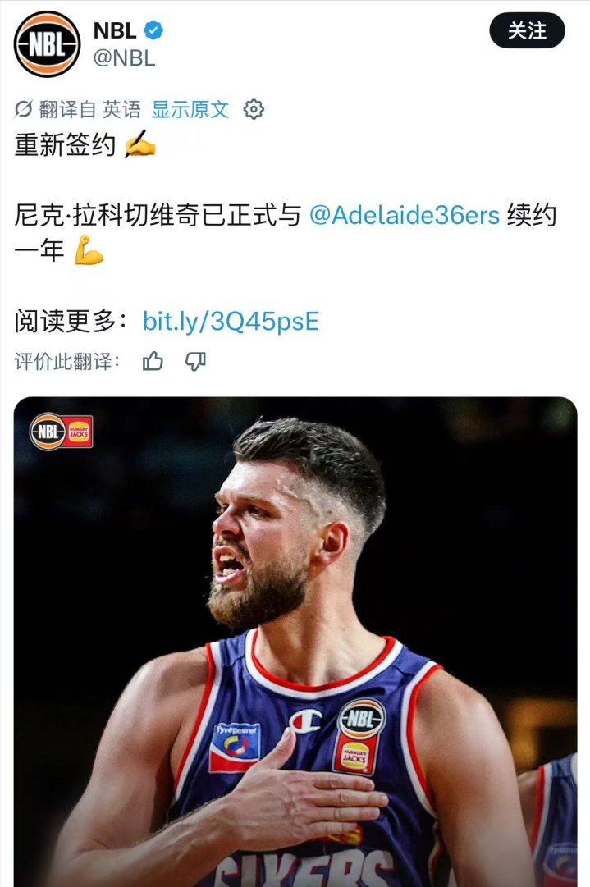The height and width of the screenshot is (887, 590).
Task: Tap the Hungry Jack's logo in photo corner
Action: (79, 432)
